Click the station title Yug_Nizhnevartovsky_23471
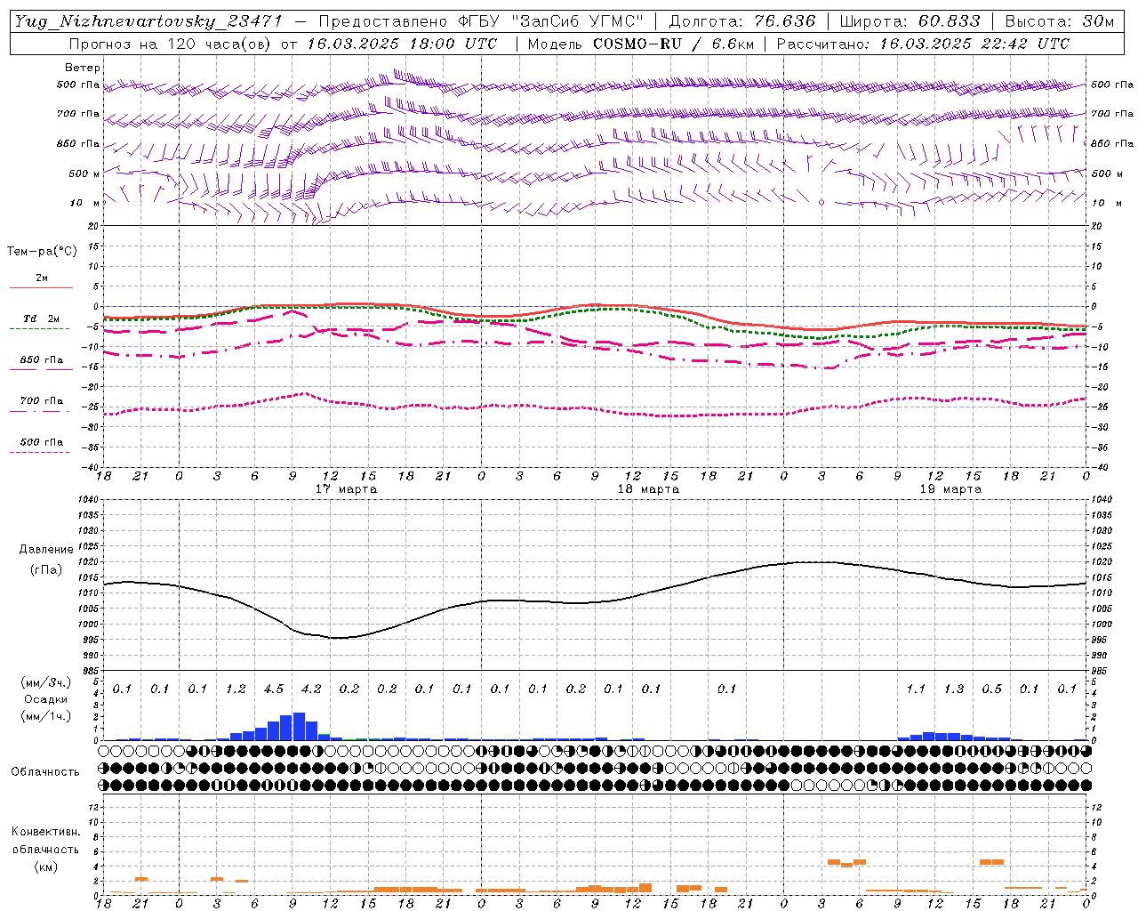The width and height of the screenshot is (1138, 911). pos(148,21)
